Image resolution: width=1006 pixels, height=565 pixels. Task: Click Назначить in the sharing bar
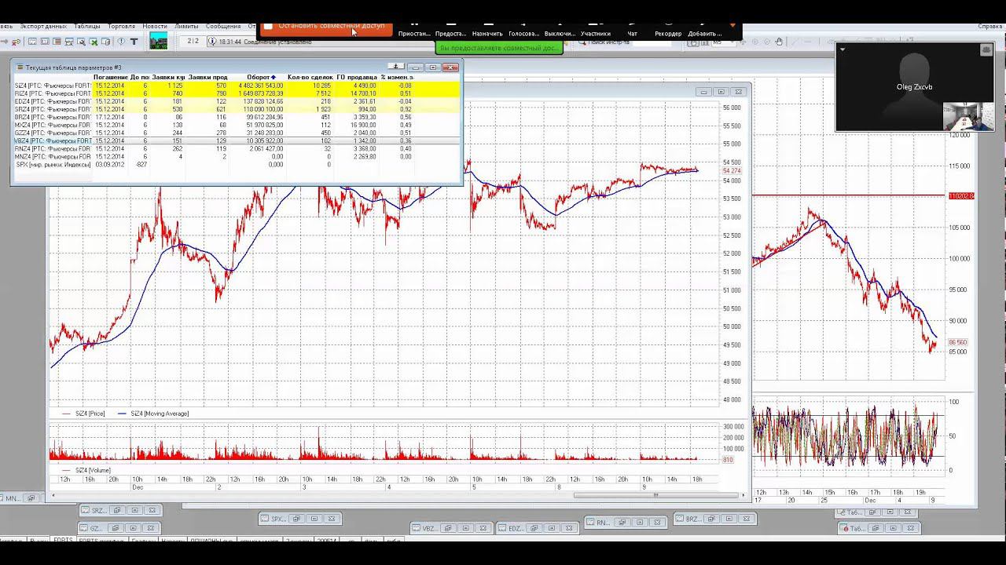click(x=487, y=30)
